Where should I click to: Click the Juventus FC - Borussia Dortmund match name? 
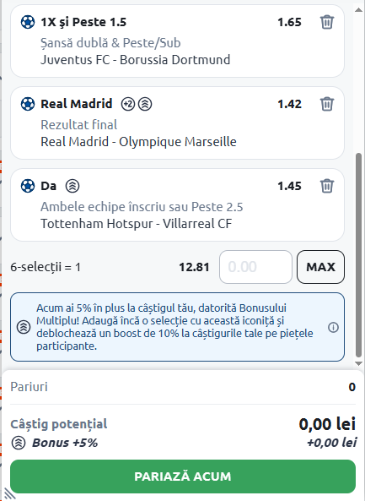click(135, 60)
